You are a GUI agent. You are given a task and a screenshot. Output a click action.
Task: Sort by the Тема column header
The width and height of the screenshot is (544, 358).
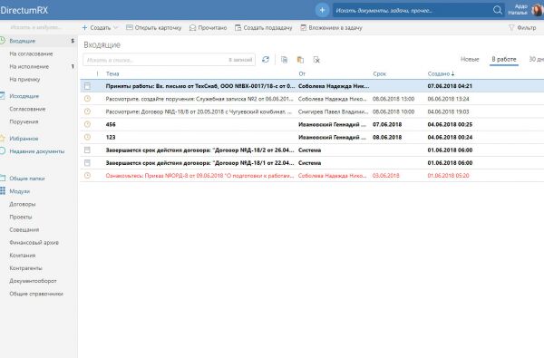tap(112, 73)
